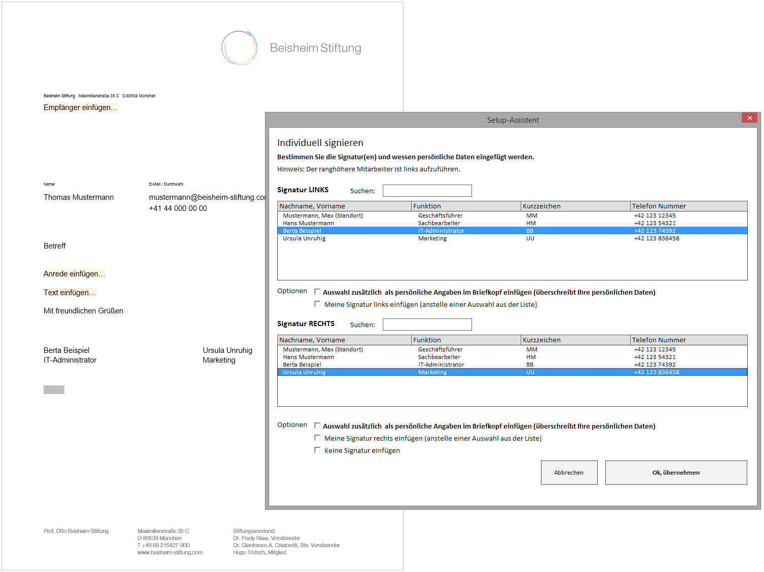Click Sachbearbeiter cell in right list
Viewport: 764px width, 572px height.
click(x=439, y=357)
